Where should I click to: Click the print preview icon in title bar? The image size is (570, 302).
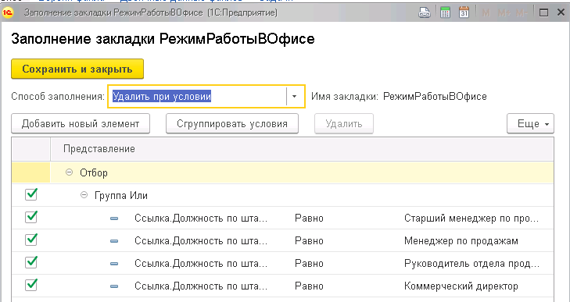(x=425, y=12)
